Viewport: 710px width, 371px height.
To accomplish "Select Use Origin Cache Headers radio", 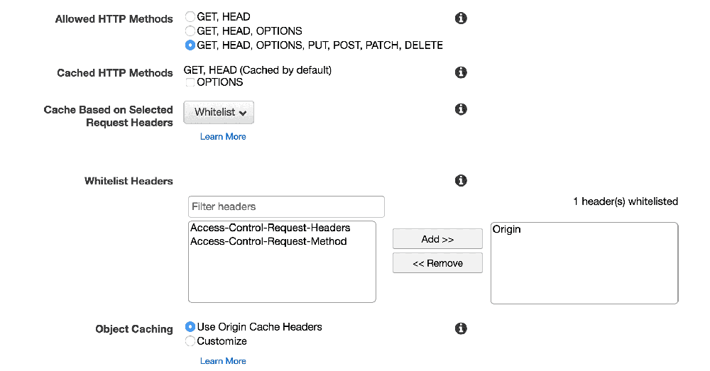I will (190, 327).
